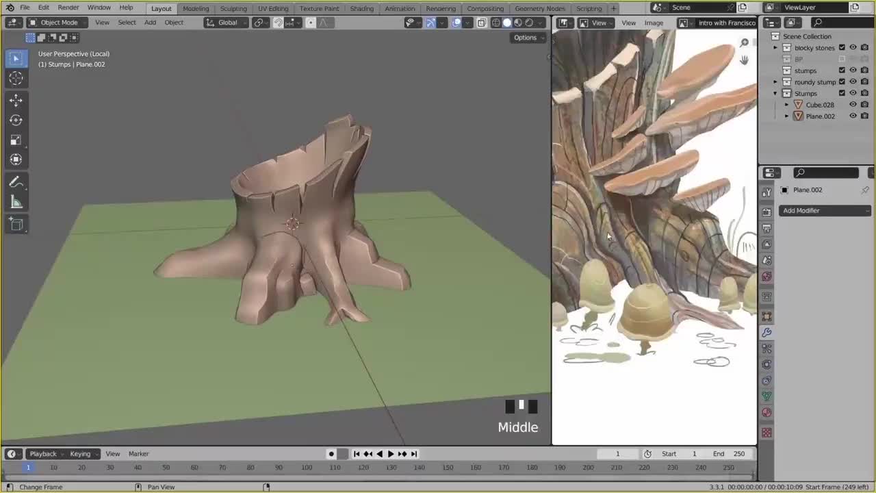Open the Object Mode dropdown
This screenshot has height=493, width=876.
tap(58, 23)
